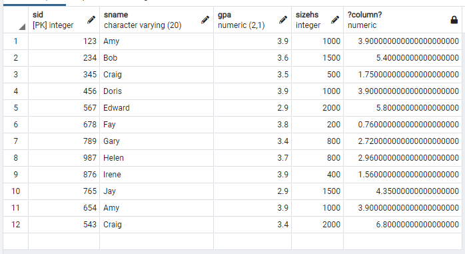Click the Fay name cell

coord(157,124)
